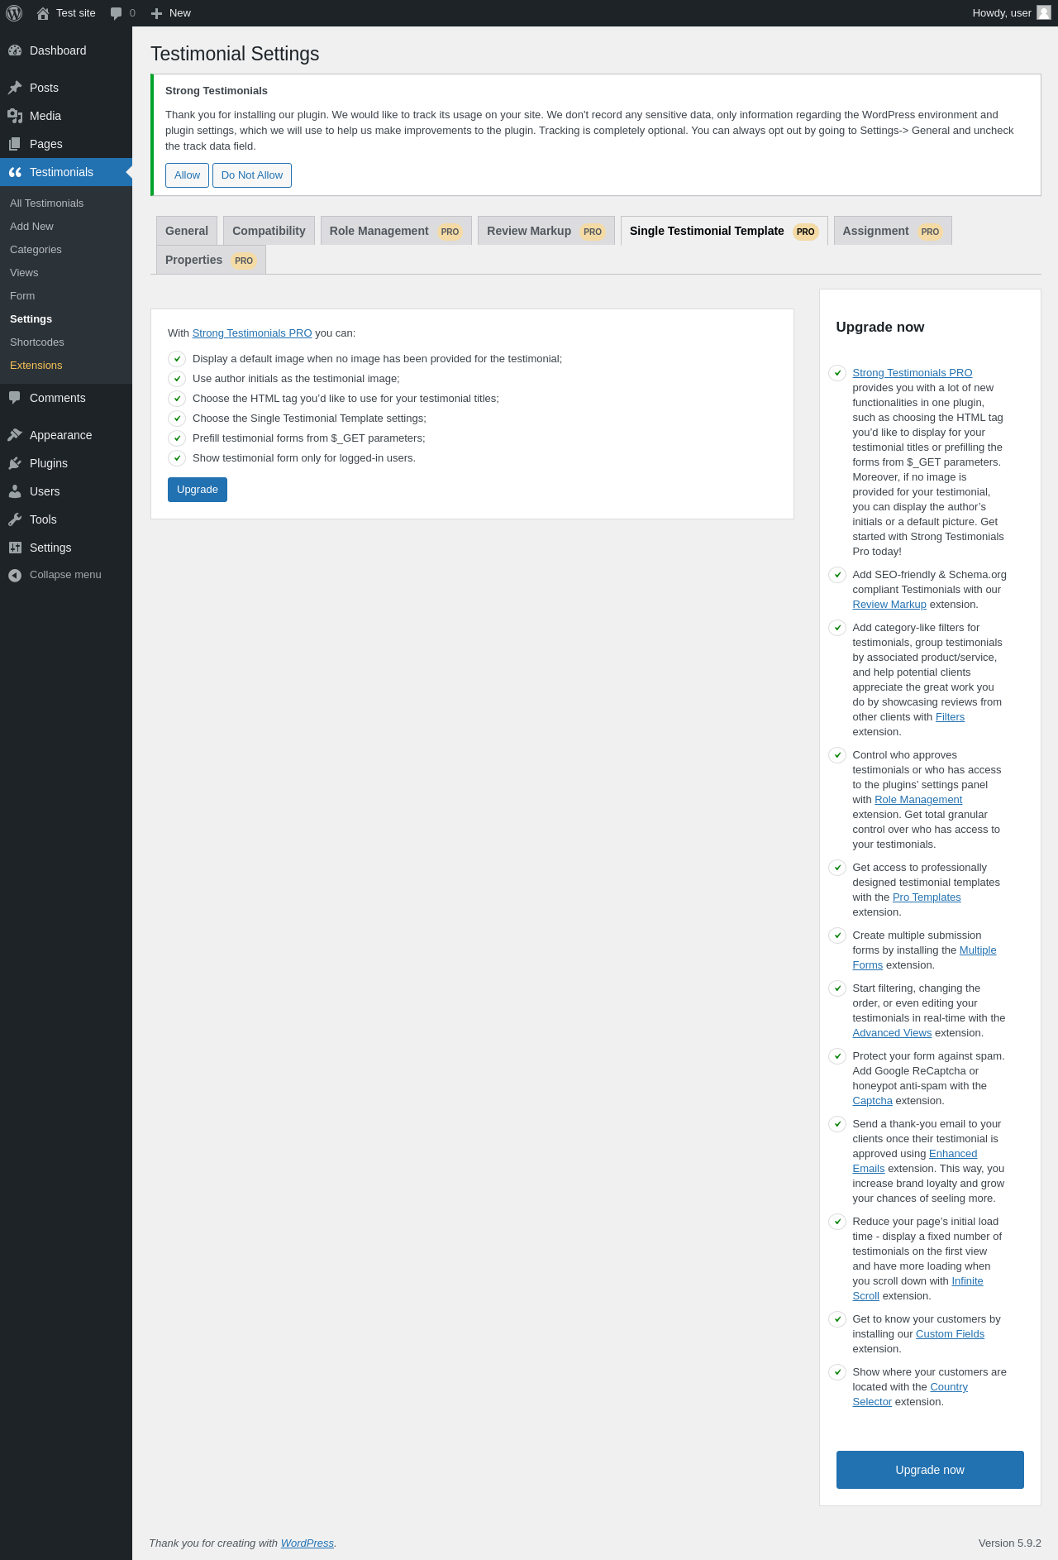Switch to the Properties tab
This screenshot has height=1560, width=1058.
[x=211, y=260]
